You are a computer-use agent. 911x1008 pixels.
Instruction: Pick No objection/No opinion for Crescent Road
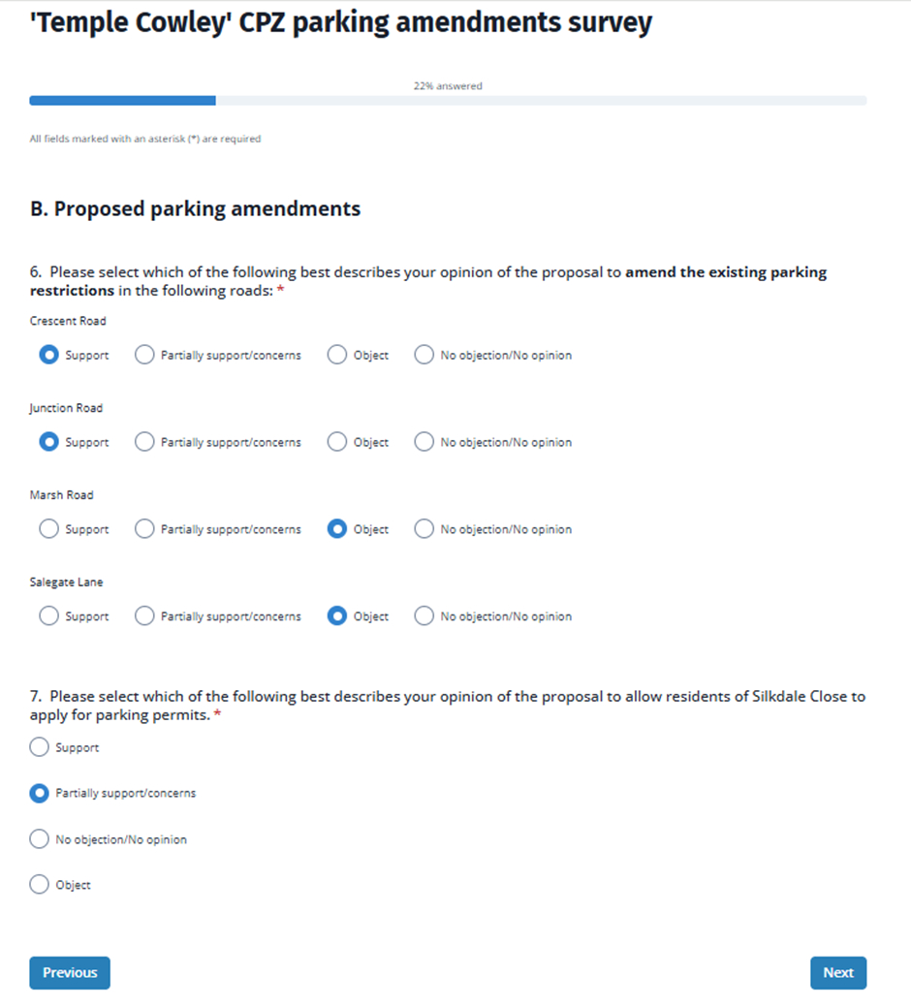click(x=424, y=355)
